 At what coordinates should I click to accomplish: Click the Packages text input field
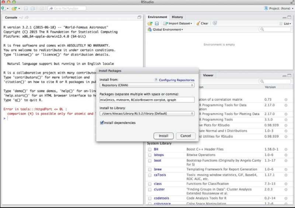click(147, 100)
